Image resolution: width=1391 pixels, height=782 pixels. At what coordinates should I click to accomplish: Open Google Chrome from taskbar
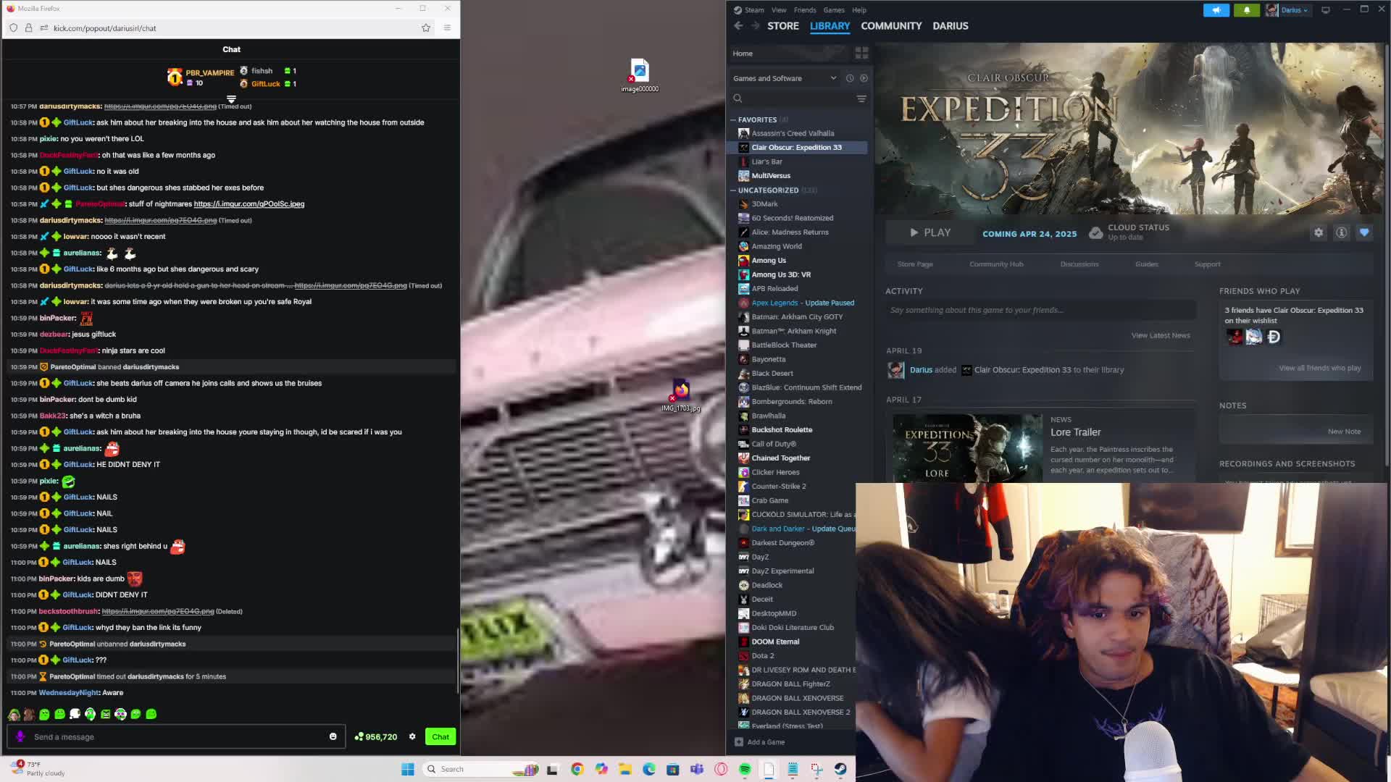pos(577,769)
